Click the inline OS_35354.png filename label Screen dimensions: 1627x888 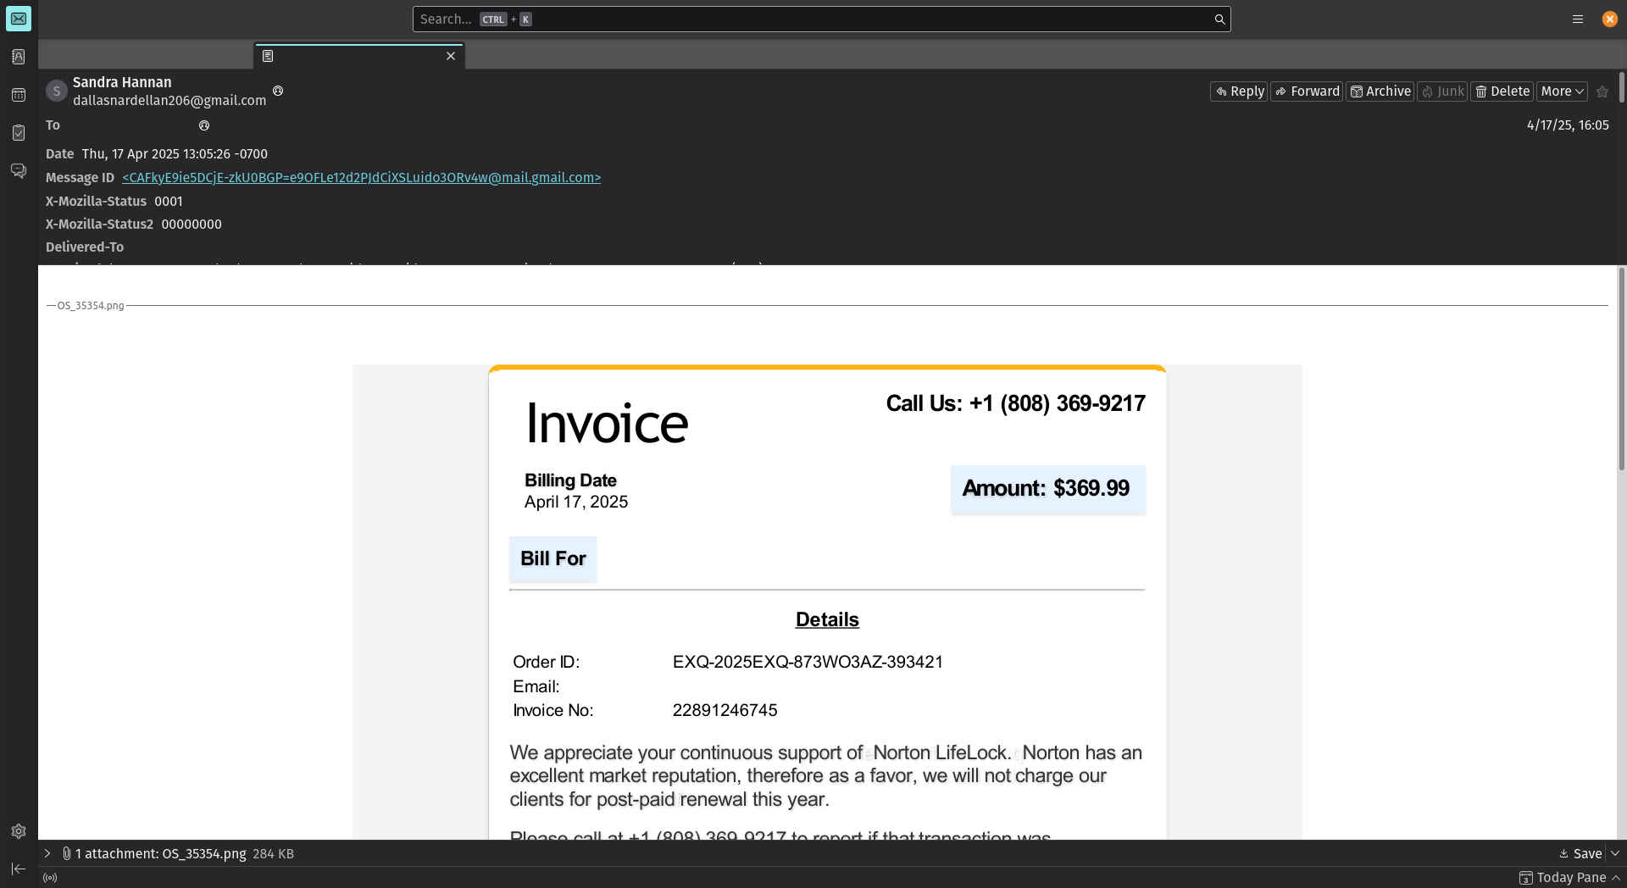(x=91, y=306)
